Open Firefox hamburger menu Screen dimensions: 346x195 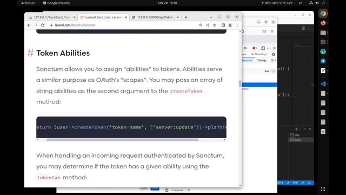point(272,31)
